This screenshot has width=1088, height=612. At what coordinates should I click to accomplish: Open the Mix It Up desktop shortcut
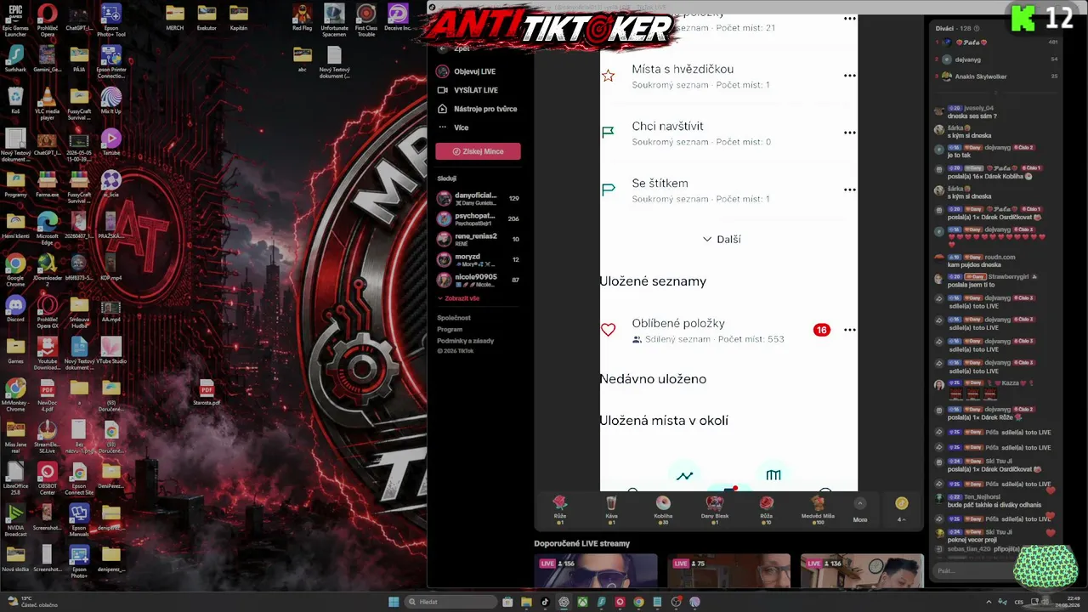pos(110,103)
